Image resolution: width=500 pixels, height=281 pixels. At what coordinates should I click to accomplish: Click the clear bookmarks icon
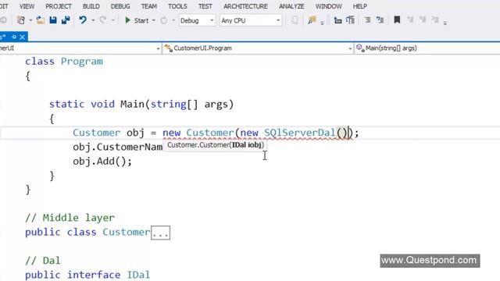tap(435, 20)
